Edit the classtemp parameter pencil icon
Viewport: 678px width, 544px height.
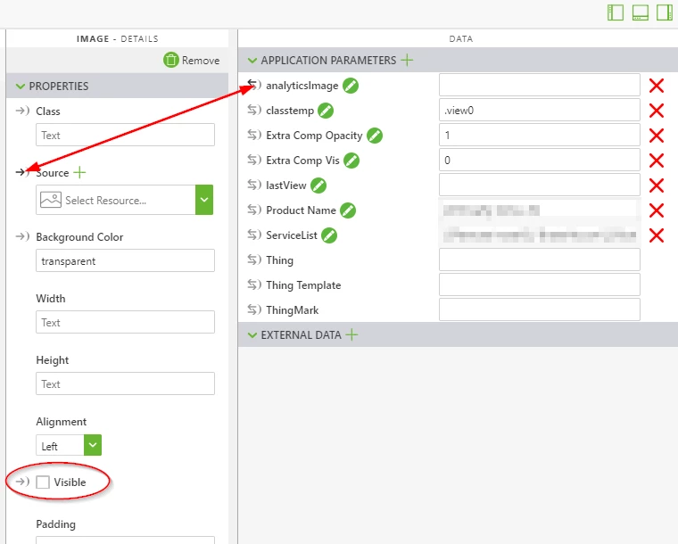click(326, 111)
